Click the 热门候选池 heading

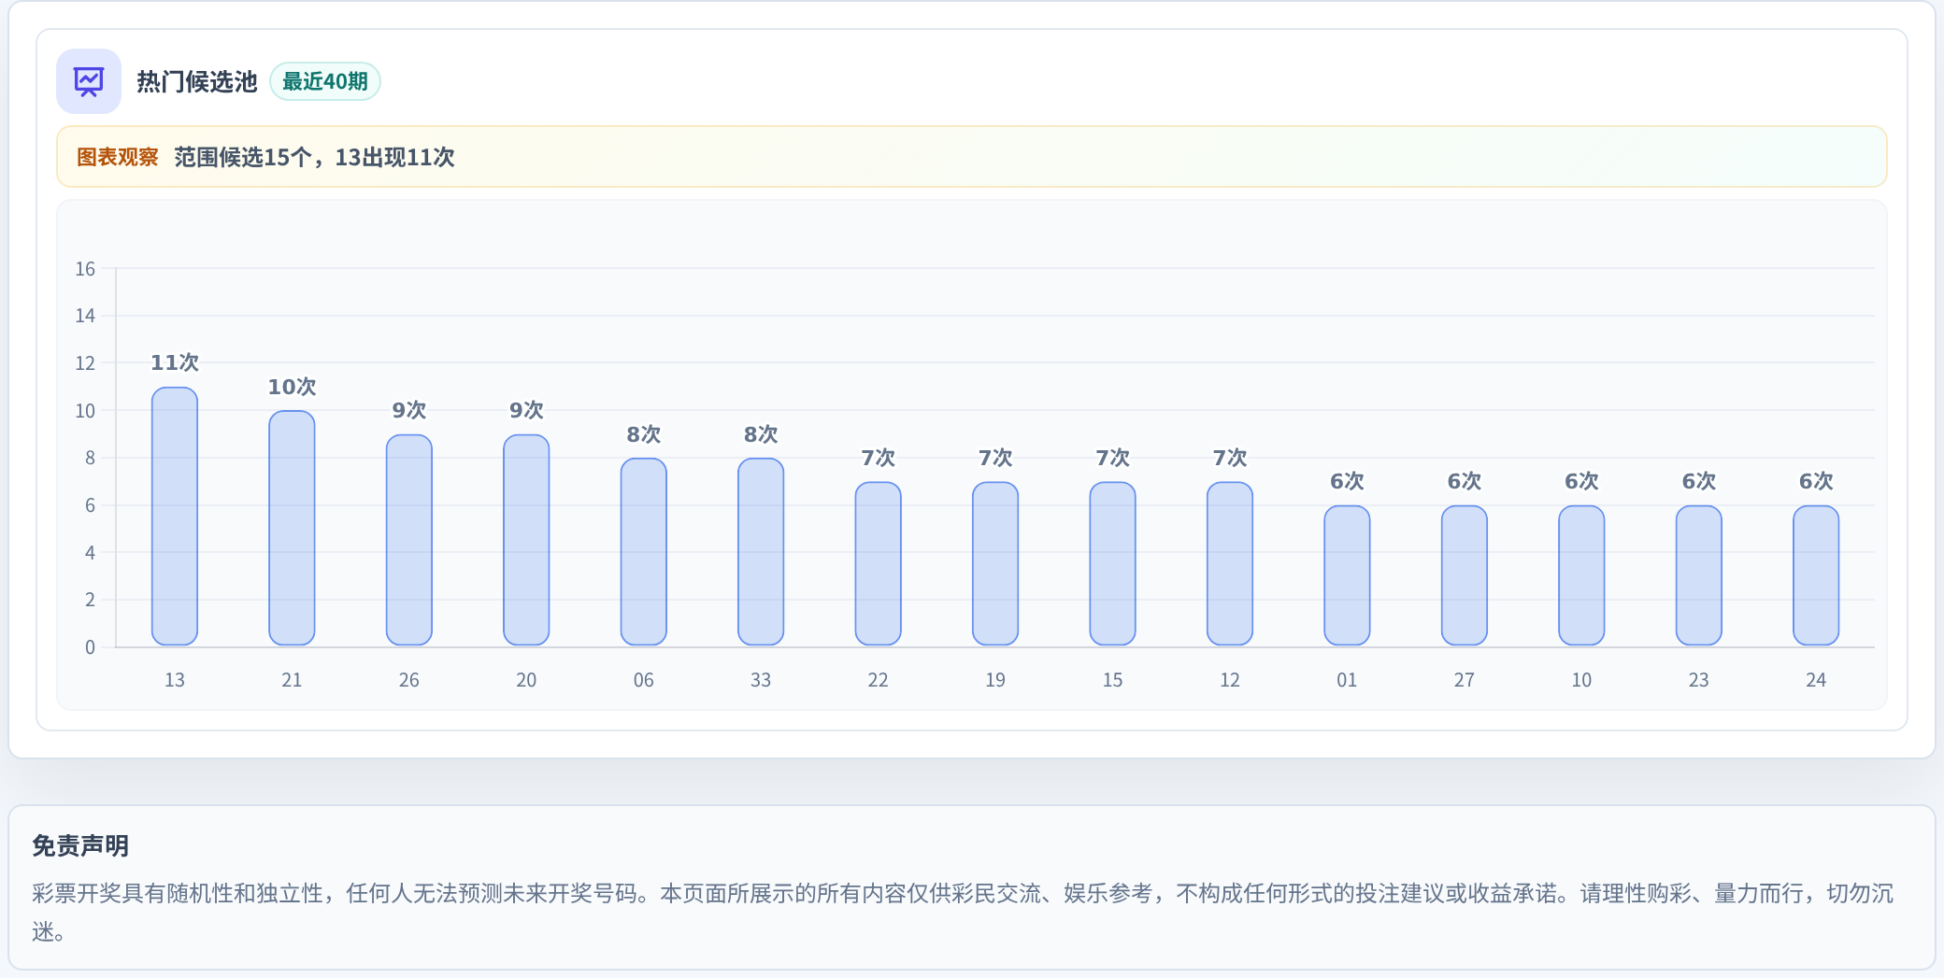[x=196, y=81]
